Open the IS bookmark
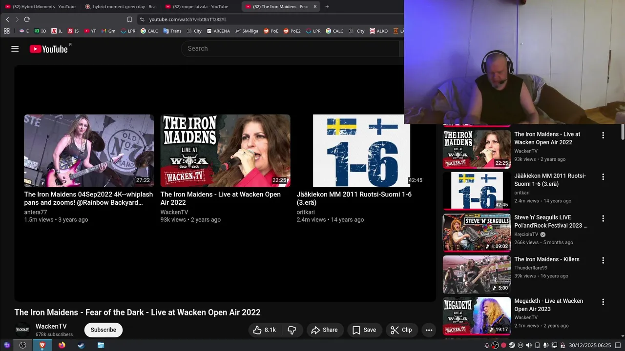Viewport: 625px width, 351px height. pyautogui.click(x=73, y=31)
